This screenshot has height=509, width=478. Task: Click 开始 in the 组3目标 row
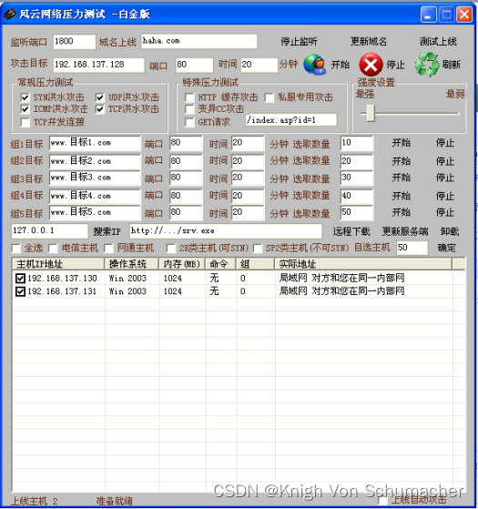click(402, 178)
